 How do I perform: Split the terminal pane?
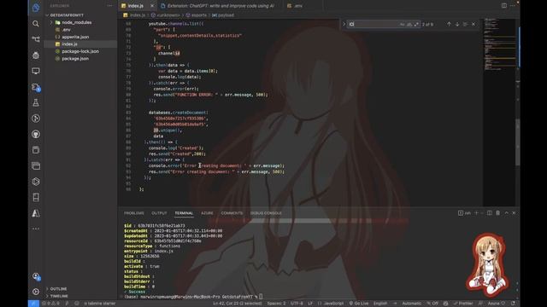tap(490, 213)
